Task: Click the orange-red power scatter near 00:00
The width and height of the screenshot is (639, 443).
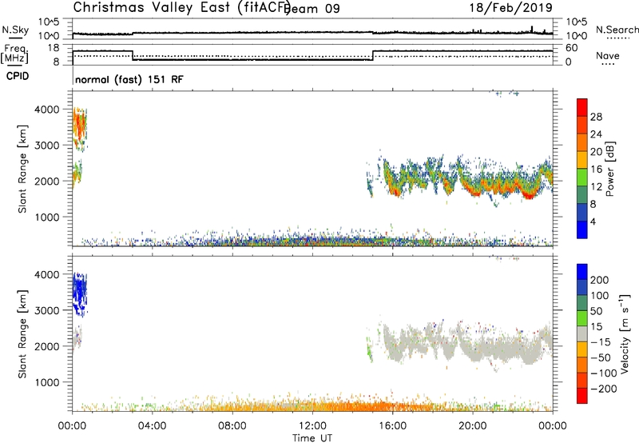Action: 79,129
